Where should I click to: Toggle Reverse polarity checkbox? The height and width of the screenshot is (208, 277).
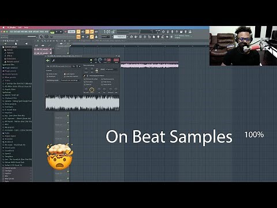pos(107,79)
